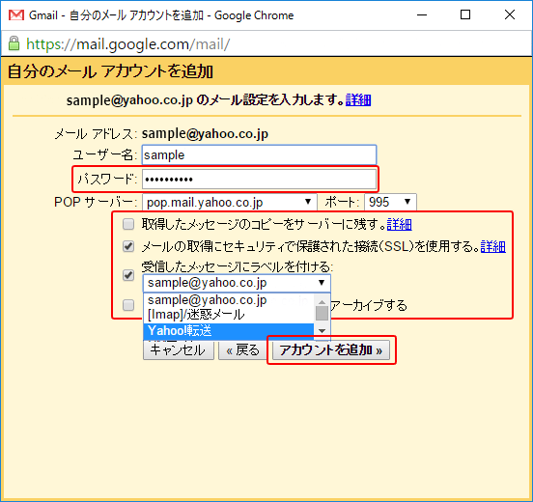Click the « 戻る back button

tap(243, 350)
